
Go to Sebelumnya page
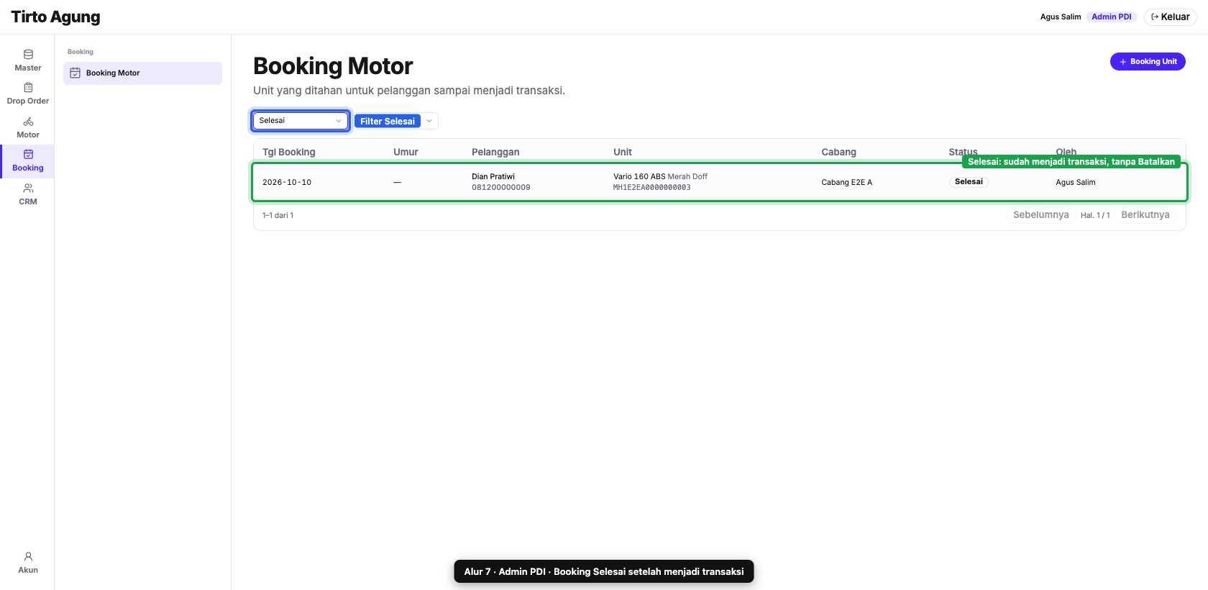(x=1040, y=215)
